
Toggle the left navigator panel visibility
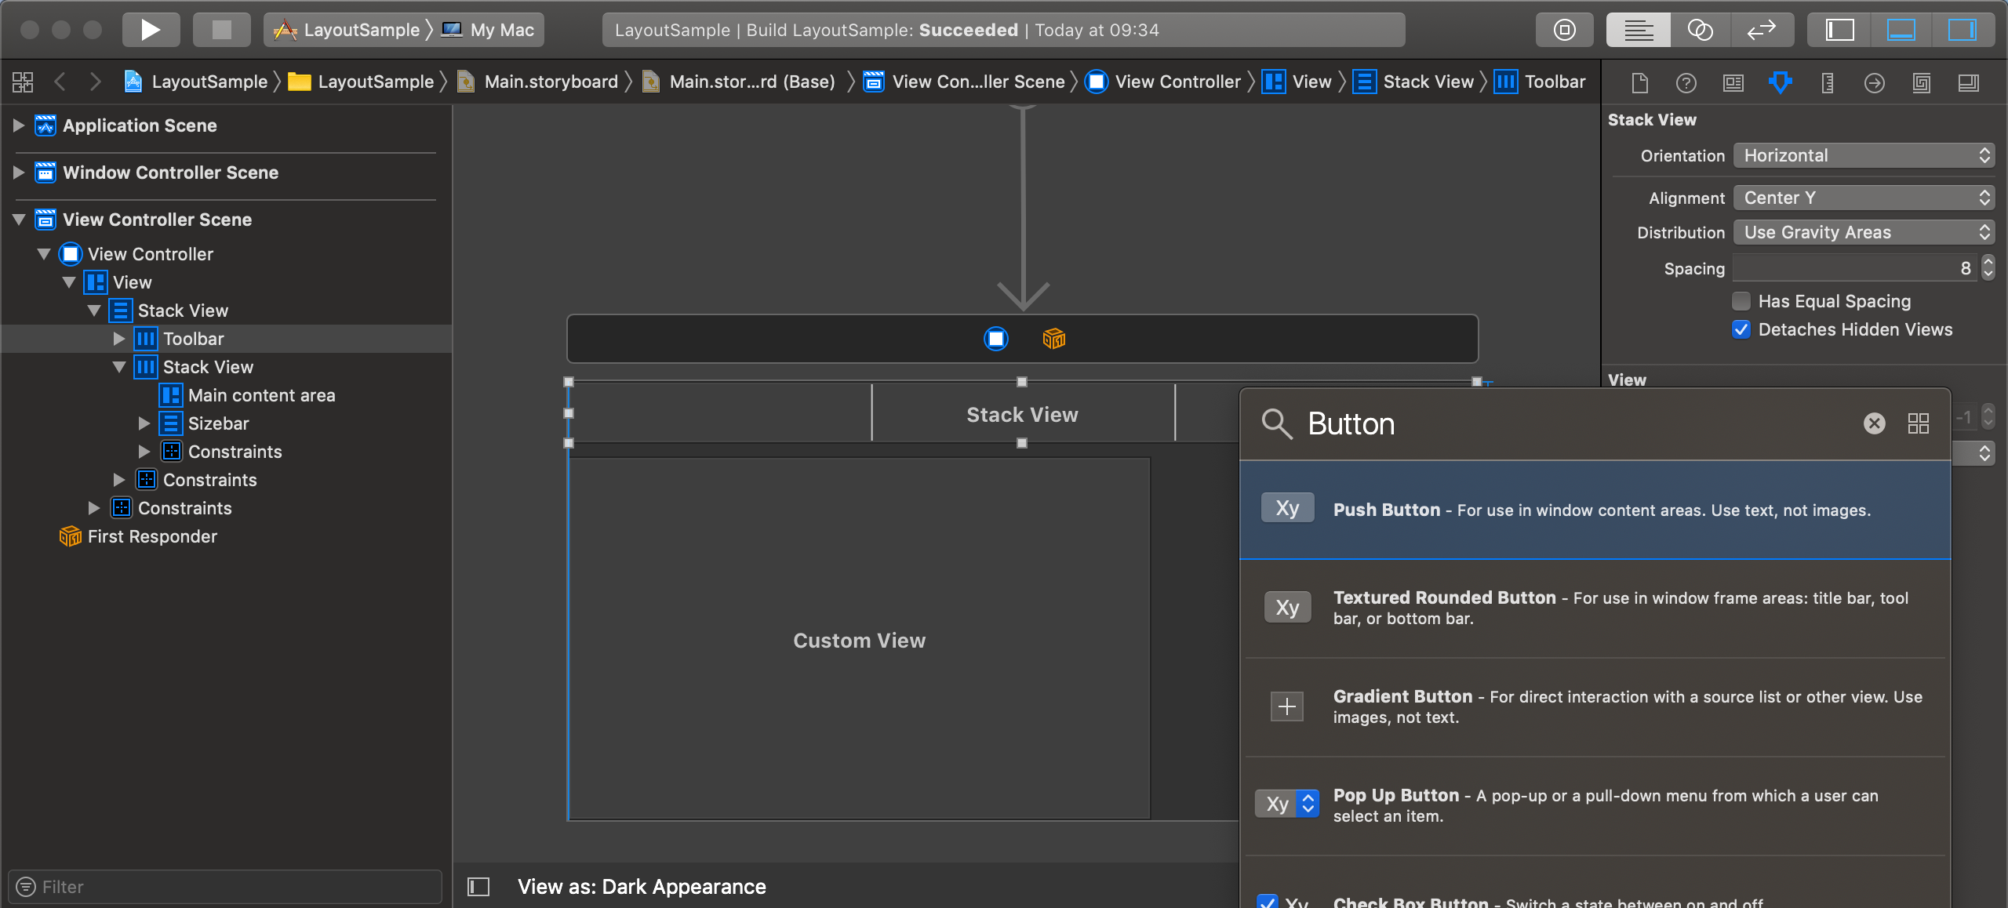pos(1839,29)
